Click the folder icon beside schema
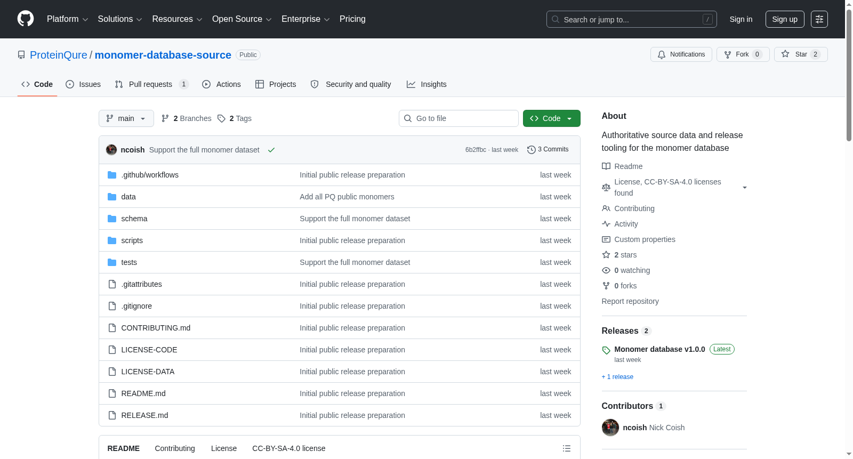Viewport: 853px width, 459px height. click(x=112, y=219)
